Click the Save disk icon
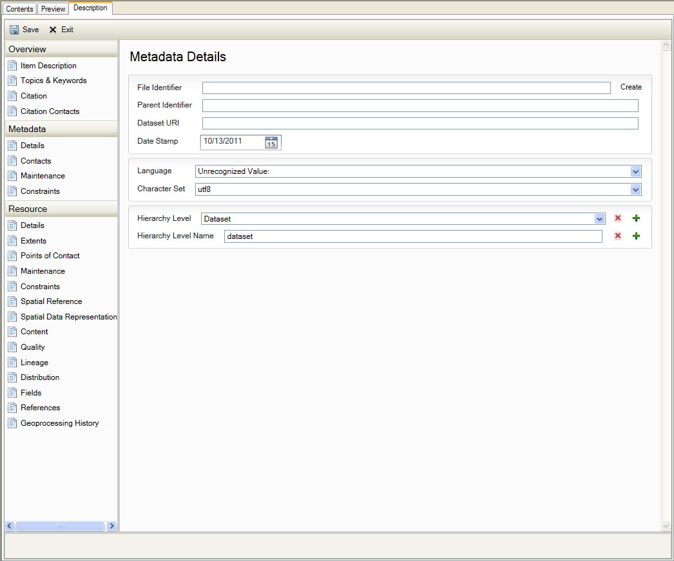Screen dimensions: 674x561 (x=14, y=30)
